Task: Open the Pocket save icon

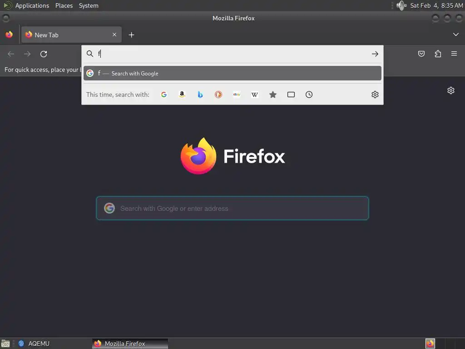Action: pos(421,54)
